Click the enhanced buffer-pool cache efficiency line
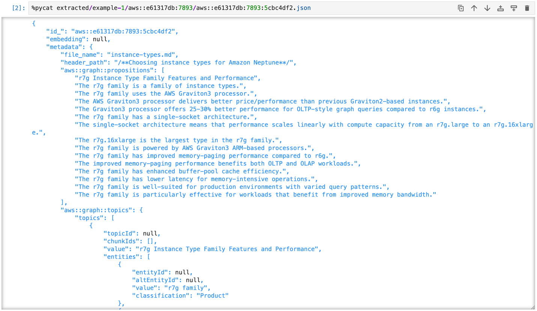 pyautogui.click(x=182, y=171)
